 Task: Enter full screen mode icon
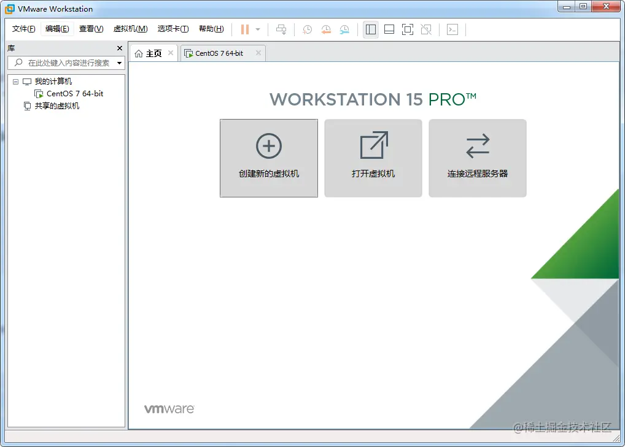pos(408,29)
